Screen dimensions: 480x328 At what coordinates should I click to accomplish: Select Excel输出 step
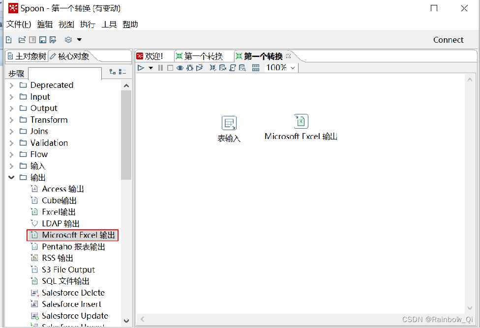coord(53,212)
